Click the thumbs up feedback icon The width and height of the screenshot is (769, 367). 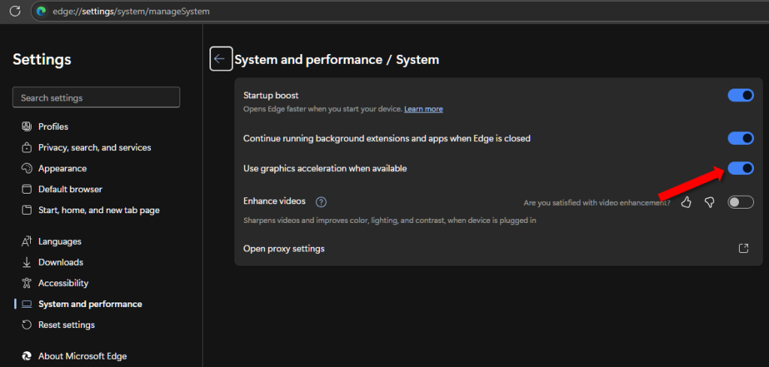click(686, 202)
